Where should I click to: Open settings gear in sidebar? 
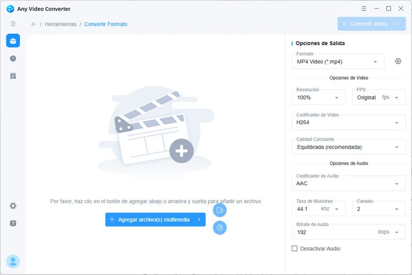coord(13,206)
